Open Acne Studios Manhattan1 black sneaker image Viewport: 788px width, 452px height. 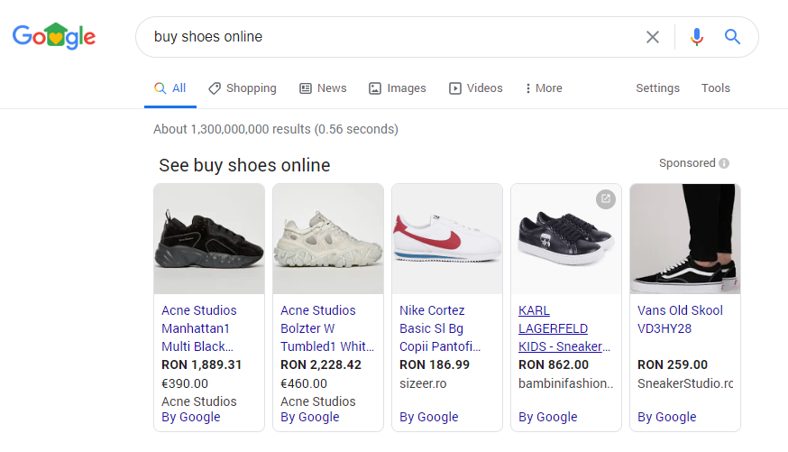pos(209,239)
